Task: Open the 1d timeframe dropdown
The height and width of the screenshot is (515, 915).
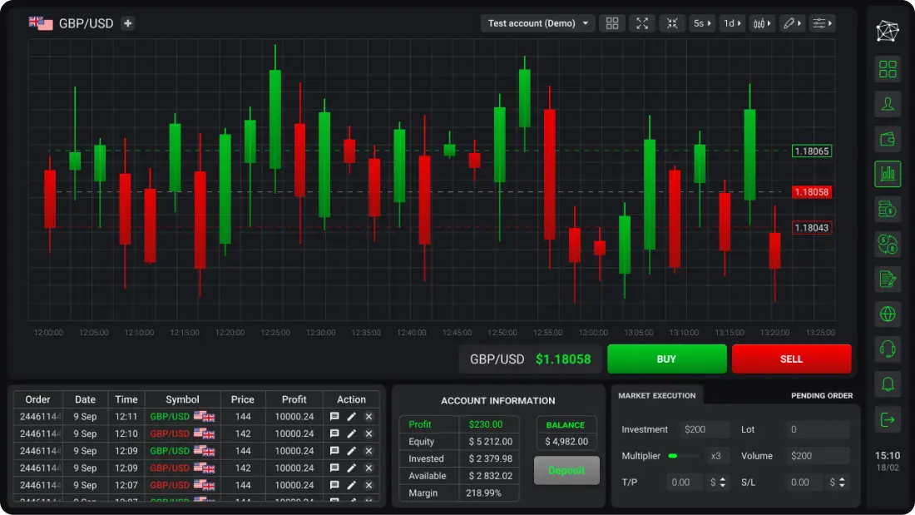Action: coord(733,23)
